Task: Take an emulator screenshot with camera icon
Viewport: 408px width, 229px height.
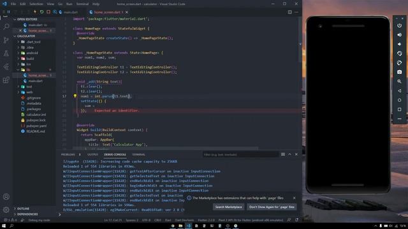Action: [x=400, y=72]
